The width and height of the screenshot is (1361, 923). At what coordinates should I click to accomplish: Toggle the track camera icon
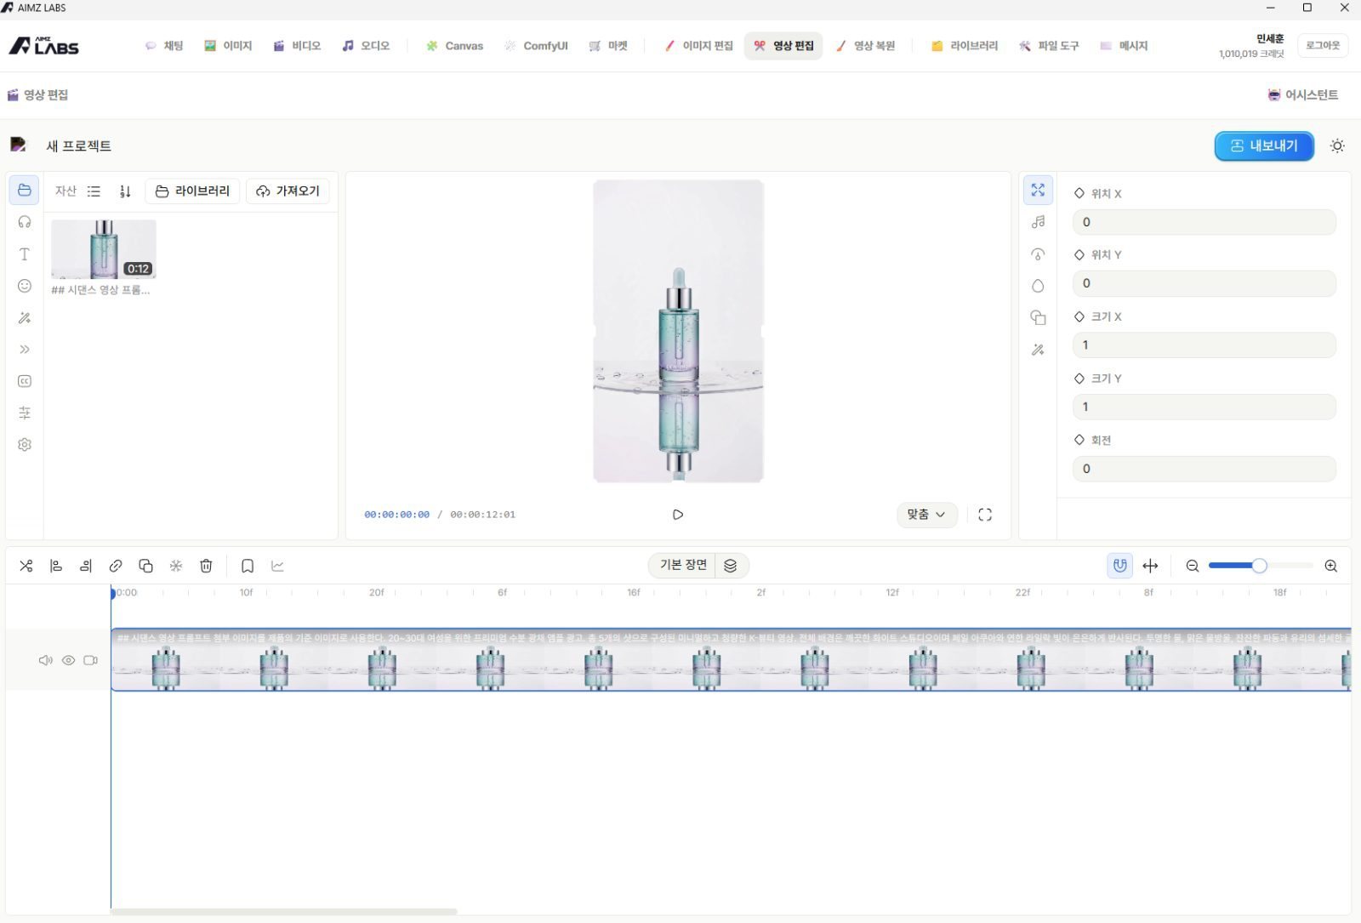point(91,660)
